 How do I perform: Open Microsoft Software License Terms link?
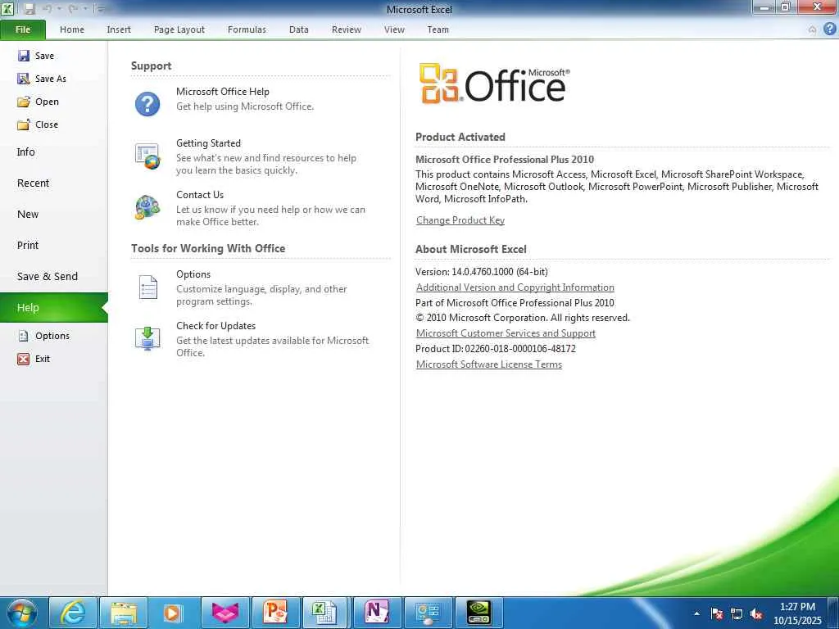pyautogui.click(x=489, y=364)
